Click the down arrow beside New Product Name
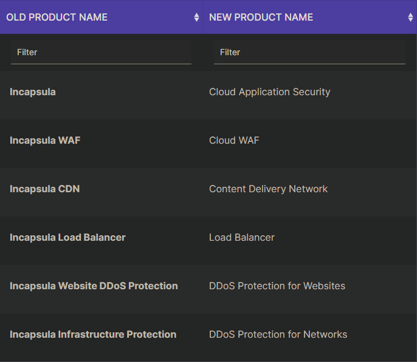 (410, 20)
